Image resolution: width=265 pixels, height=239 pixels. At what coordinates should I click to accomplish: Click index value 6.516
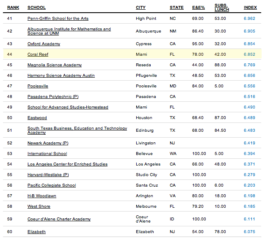tap(249, 97)
